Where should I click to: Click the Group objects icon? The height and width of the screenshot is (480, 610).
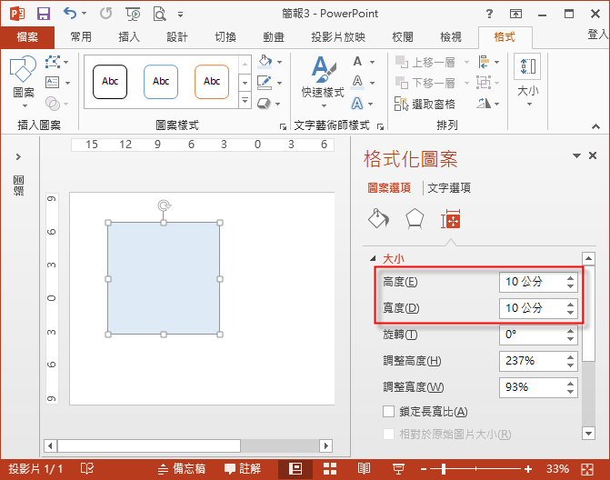click(x=484, y=83)
